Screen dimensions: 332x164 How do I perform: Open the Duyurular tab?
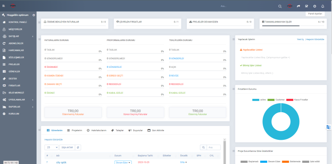click(135, 130)
